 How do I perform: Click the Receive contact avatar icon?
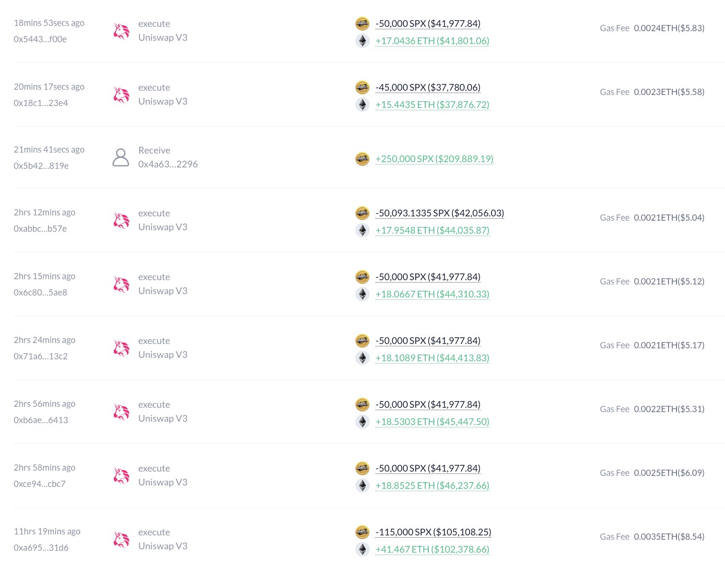[x=121, y=157]
